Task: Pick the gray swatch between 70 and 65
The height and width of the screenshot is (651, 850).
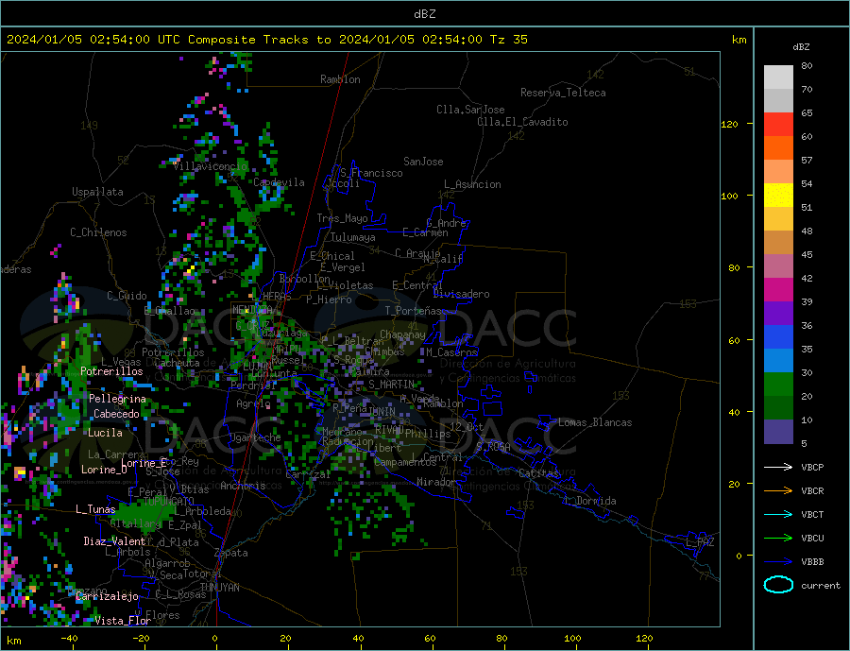Action: tap(778, 101)
